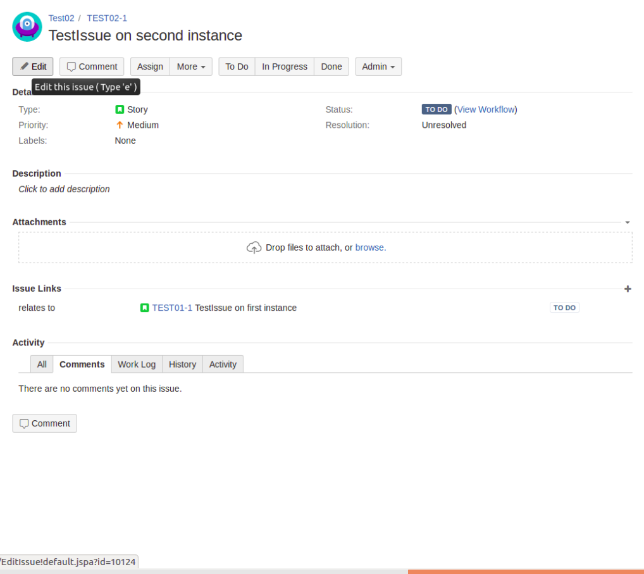
Task: Transition issue to In Progress
Action: tap(285, 66)
